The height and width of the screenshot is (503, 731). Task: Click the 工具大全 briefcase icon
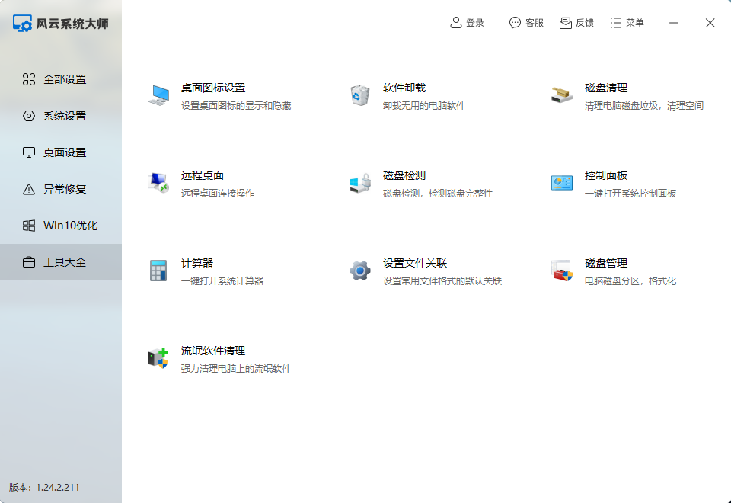[29, 262]
